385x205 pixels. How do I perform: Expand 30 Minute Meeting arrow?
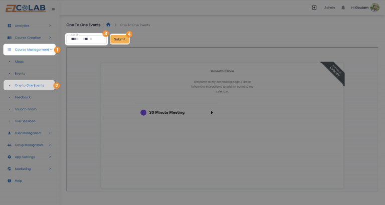tap(212, 113)
